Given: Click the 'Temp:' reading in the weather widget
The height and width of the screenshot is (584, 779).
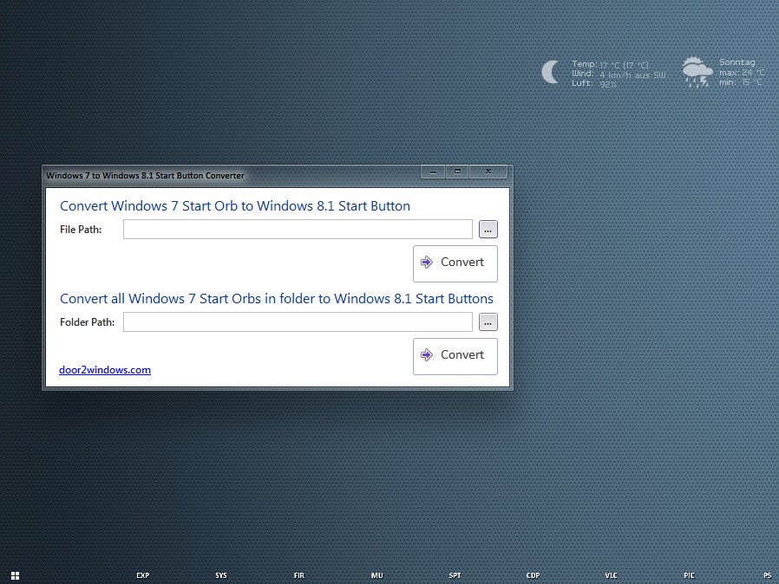Looking at the screenshot, I should click(610, 64).
